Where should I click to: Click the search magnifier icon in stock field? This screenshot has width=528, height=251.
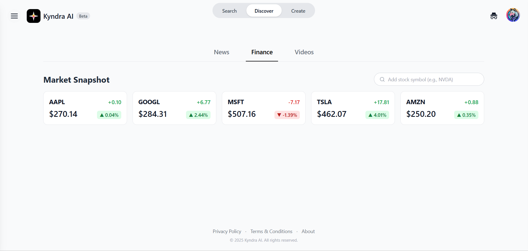(x=382, y=79)
